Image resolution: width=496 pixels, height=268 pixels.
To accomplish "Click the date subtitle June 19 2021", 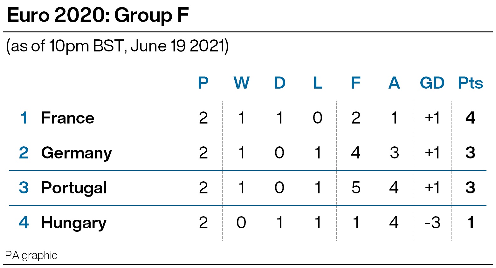I will click(177, 46).
